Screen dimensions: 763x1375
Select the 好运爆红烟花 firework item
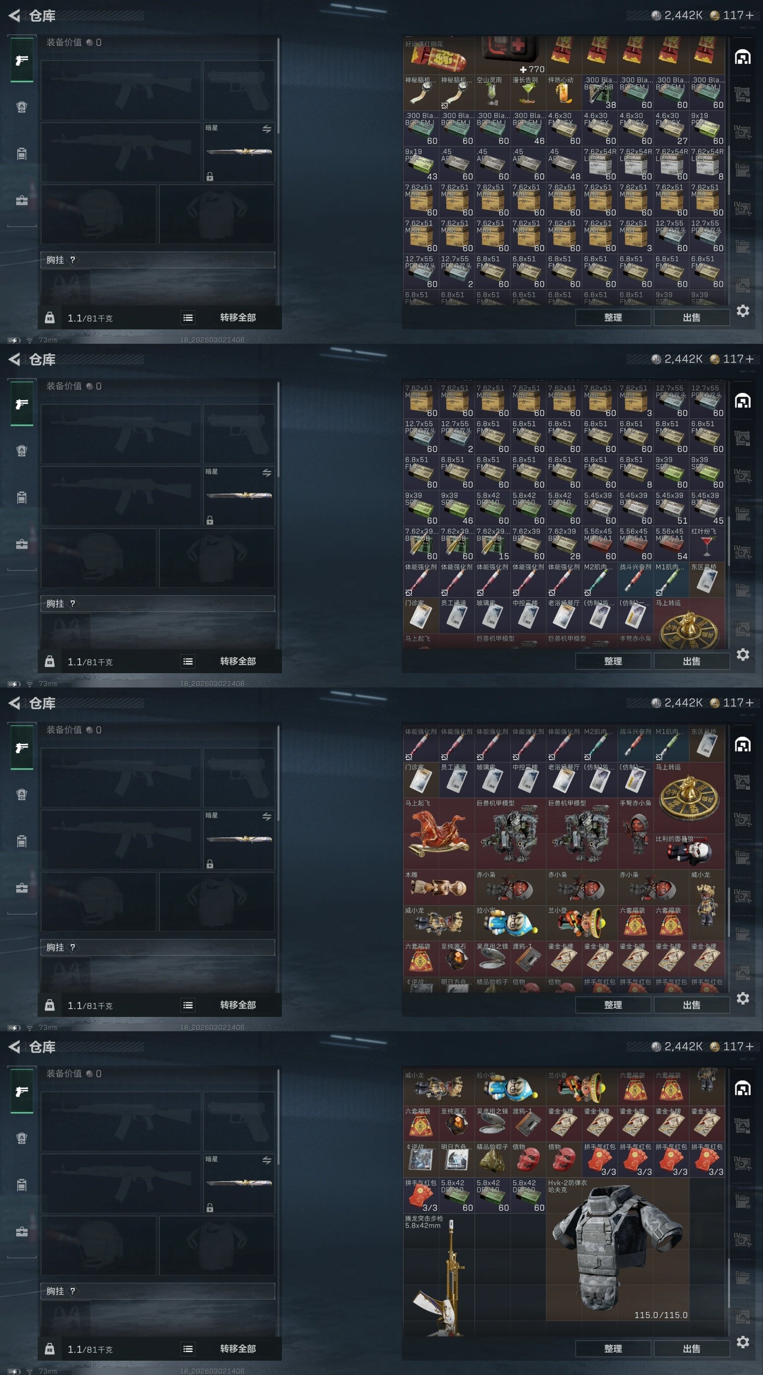(439, 55)
